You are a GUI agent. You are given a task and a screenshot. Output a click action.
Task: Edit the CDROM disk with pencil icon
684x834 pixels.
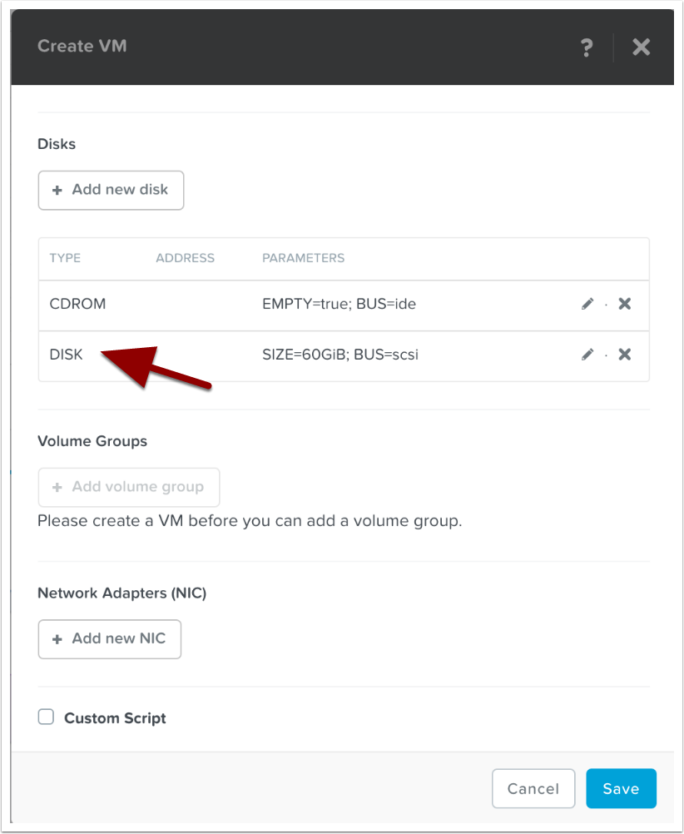click(x=587, y=305)
